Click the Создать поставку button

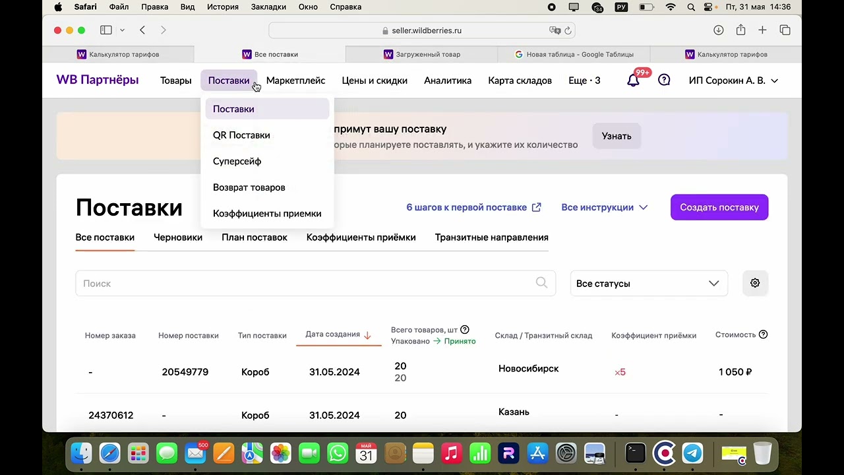pos(719,207)
